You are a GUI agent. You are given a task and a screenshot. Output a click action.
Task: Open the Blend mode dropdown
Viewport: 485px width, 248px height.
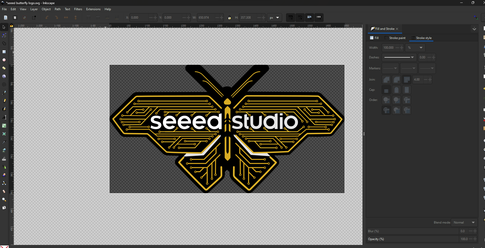pyautogui.click(x=464, y=223)
